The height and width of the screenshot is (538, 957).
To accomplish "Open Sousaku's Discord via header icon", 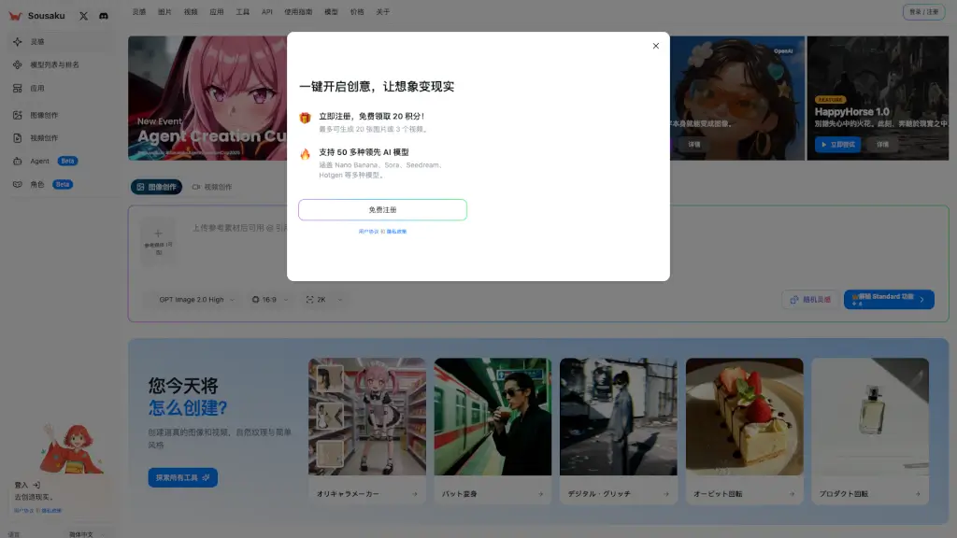I will click(x=103, y=16).
